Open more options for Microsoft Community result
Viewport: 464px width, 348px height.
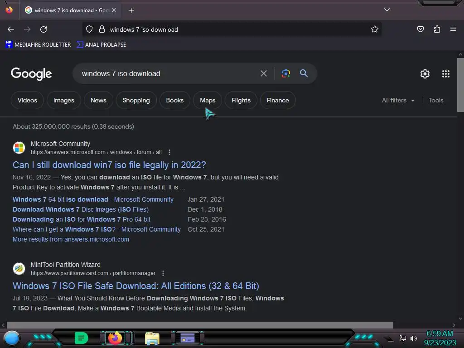click(169, 152)
